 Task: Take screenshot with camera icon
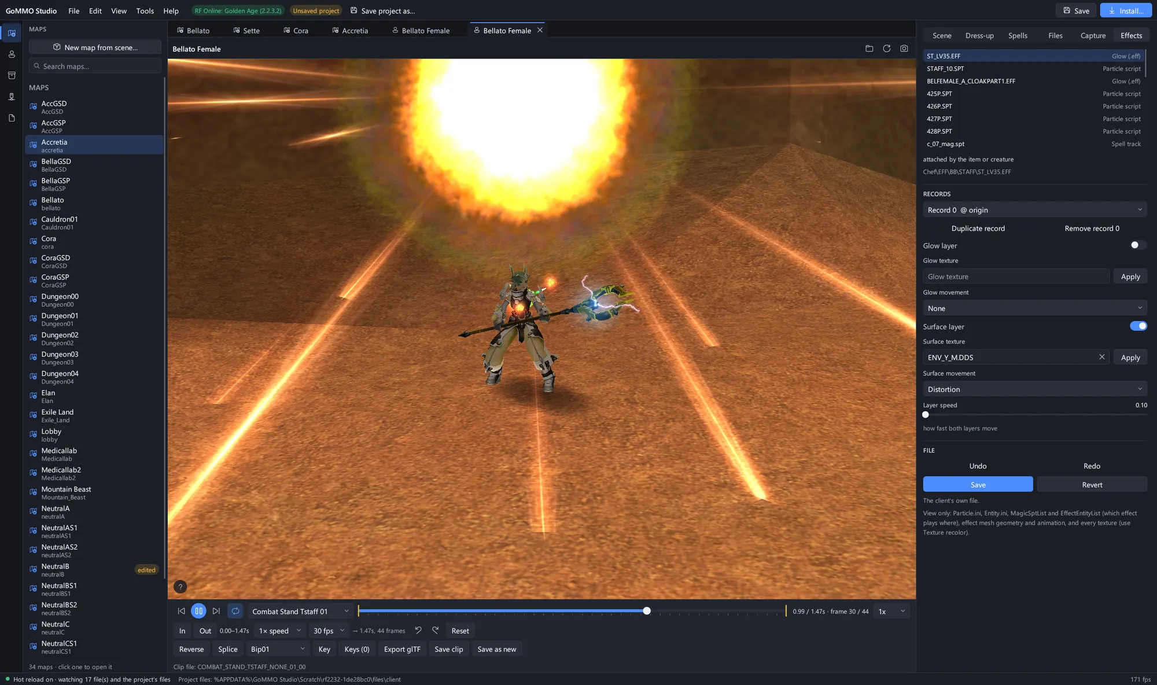[x=904, y=49]
